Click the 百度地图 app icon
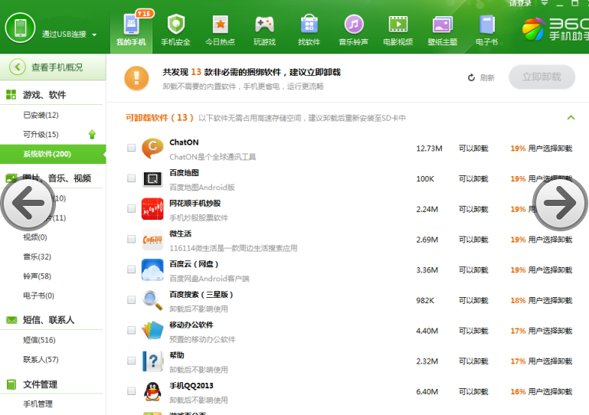The height and width of the screenshot is (415, 589). (152, 178)
